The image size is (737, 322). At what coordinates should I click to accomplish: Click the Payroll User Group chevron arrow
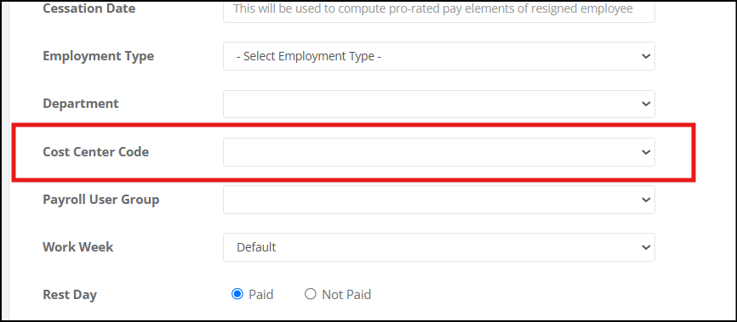646,200
